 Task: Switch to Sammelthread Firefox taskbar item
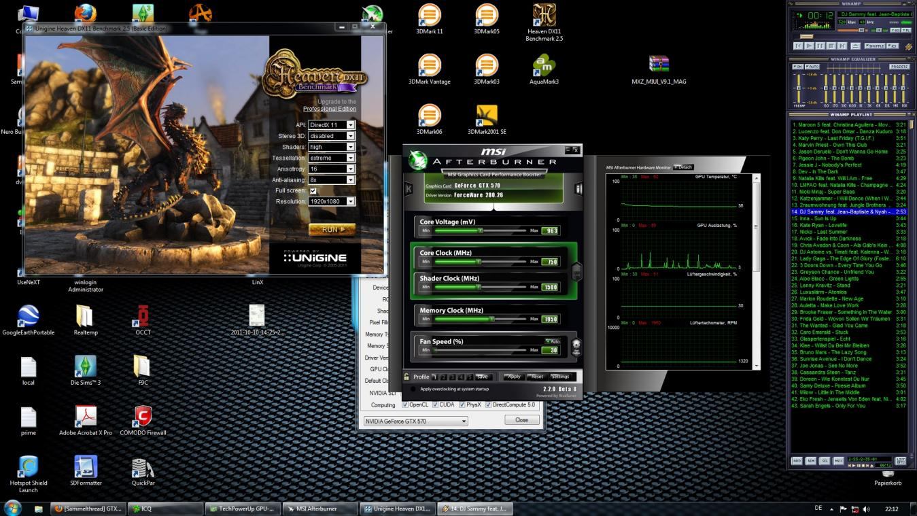coord(89,509)
